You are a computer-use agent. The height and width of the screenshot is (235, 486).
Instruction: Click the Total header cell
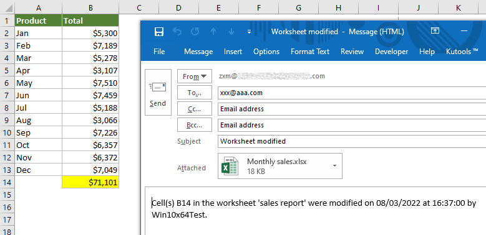[x=90, y=21]
